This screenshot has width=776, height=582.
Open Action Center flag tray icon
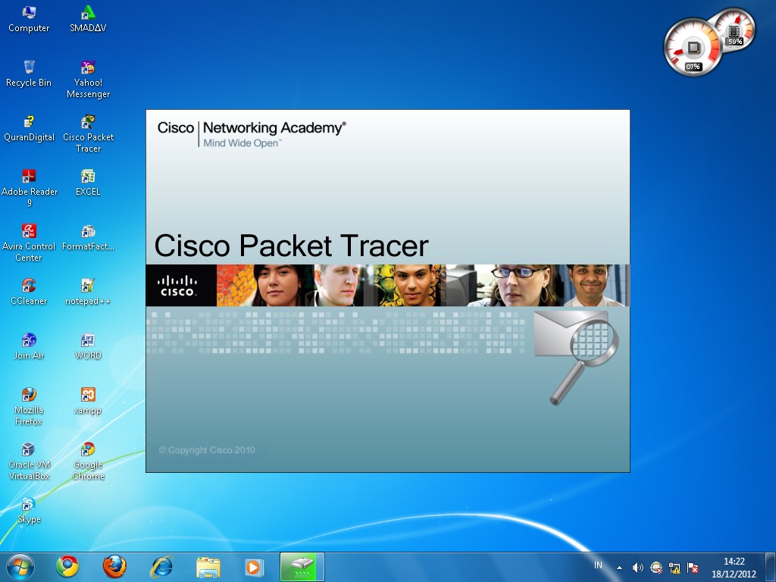pos(693,568)
